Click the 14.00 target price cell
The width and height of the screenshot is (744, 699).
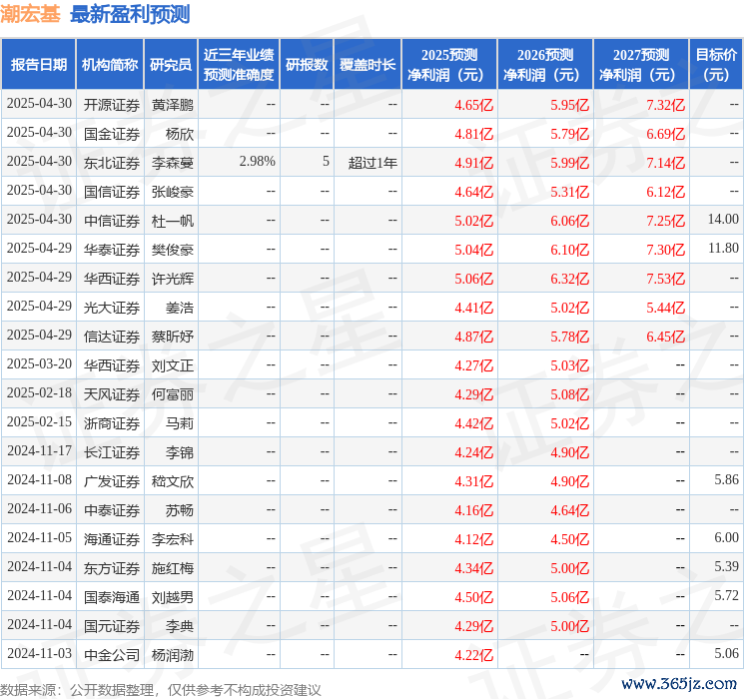(722, 220)
